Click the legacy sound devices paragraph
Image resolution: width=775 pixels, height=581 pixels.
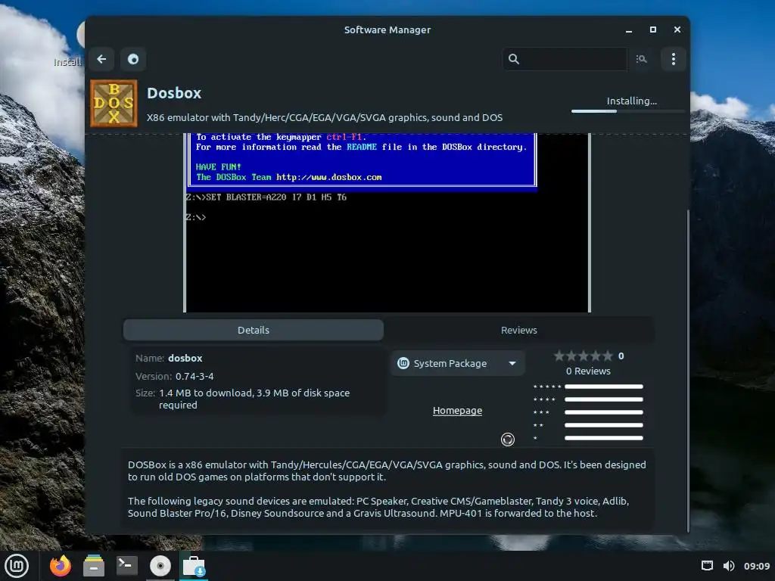point(378,507)
